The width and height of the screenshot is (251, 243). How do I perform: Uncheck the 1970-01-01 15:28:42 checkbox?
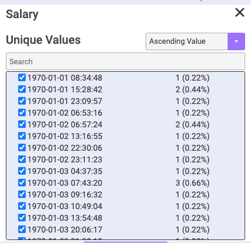click(x=22, y=89)
